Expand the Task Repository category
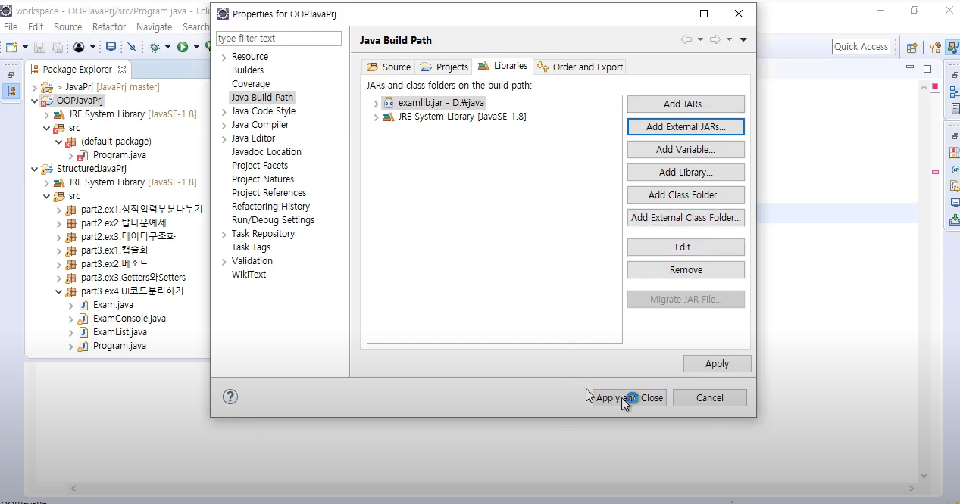The width and height of the screenshot is (960, 504). pos(224,234)
